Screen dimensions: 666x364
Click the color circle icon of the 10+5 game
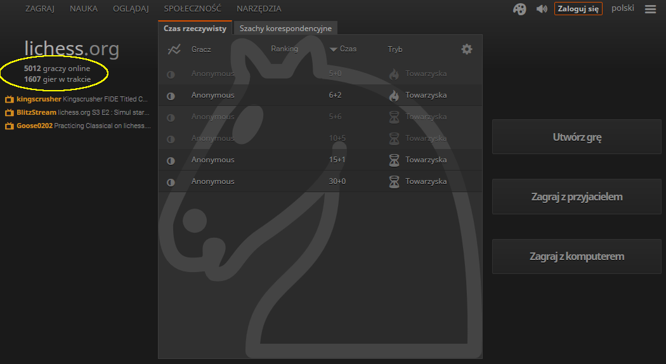(x=171, y=139)
